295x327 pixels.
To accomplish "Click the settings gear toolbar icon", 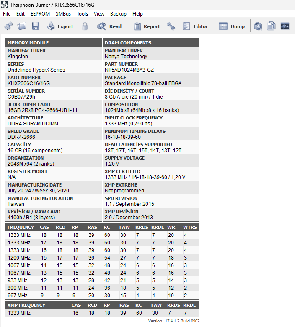I will (x=8, y=26).
